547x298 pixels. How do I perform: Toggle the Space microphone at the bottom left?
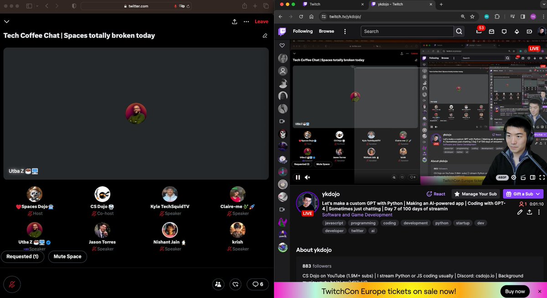[11, 284]
